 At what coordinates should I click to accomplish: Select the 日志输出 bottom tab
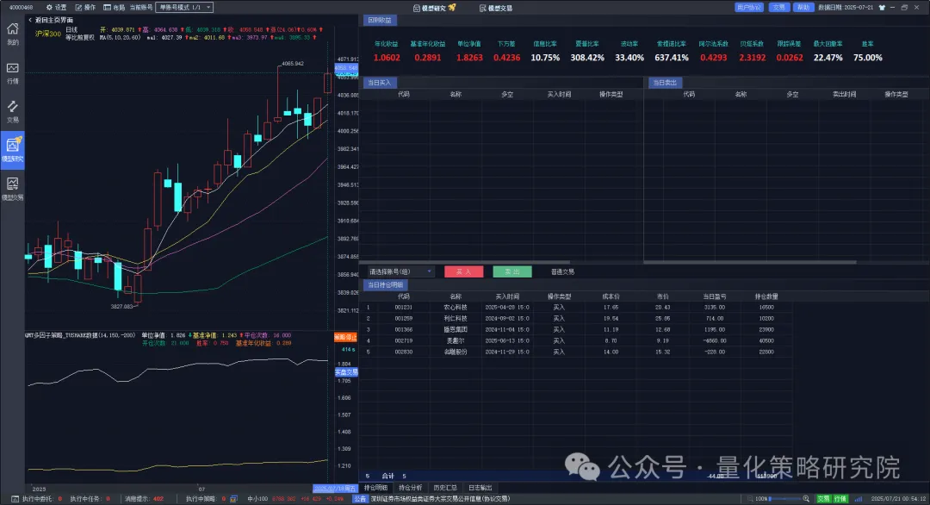pyautogui.click(x=480, y=488)
